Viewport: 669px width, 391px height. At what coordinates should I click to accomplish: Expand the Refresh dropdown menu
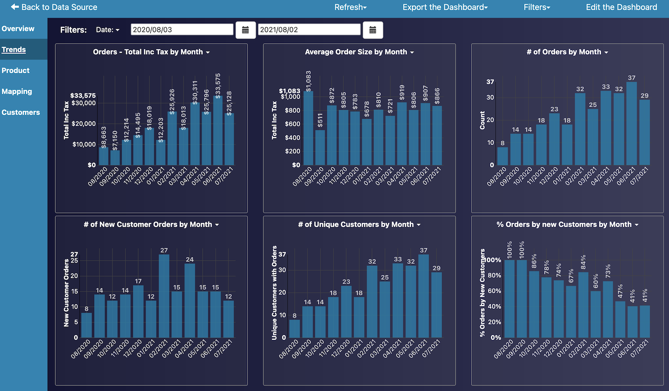(x=351, y=7)
